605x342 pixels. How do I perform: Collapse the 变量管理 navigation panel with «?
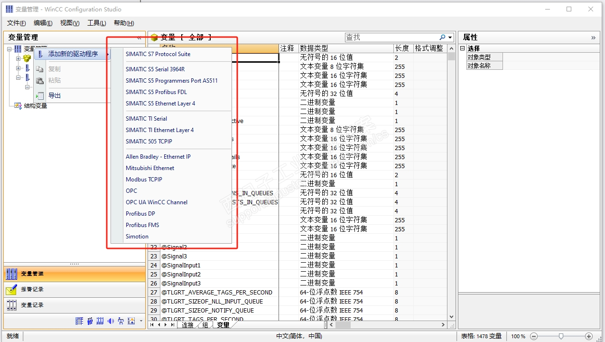click(139, 37)
